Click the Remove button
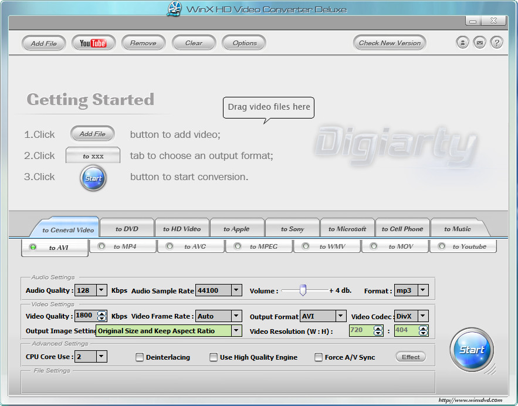Screen dimensions: 518x406 [x=143, y=43]
